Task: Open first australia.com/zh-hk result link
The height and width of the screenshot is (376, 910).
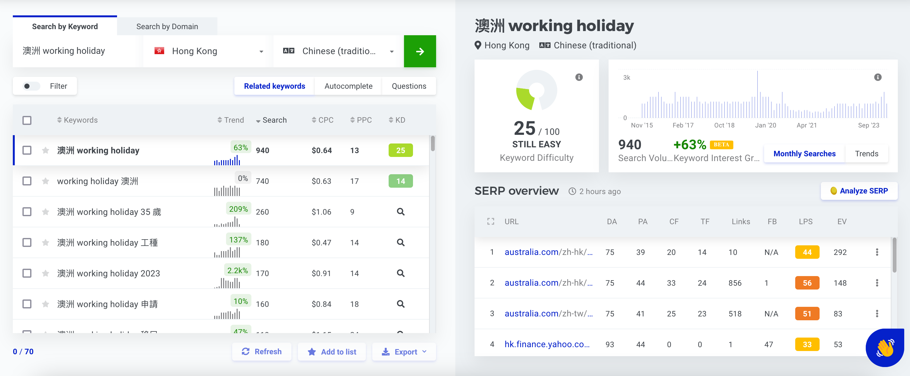Action: coord(549,252)
